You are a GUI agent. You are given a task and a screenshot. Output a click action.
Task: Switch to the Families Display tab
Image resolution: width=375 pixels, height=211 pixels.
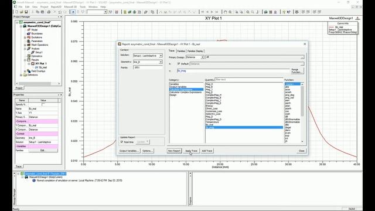pyautogui.click(x=195, y=51)
